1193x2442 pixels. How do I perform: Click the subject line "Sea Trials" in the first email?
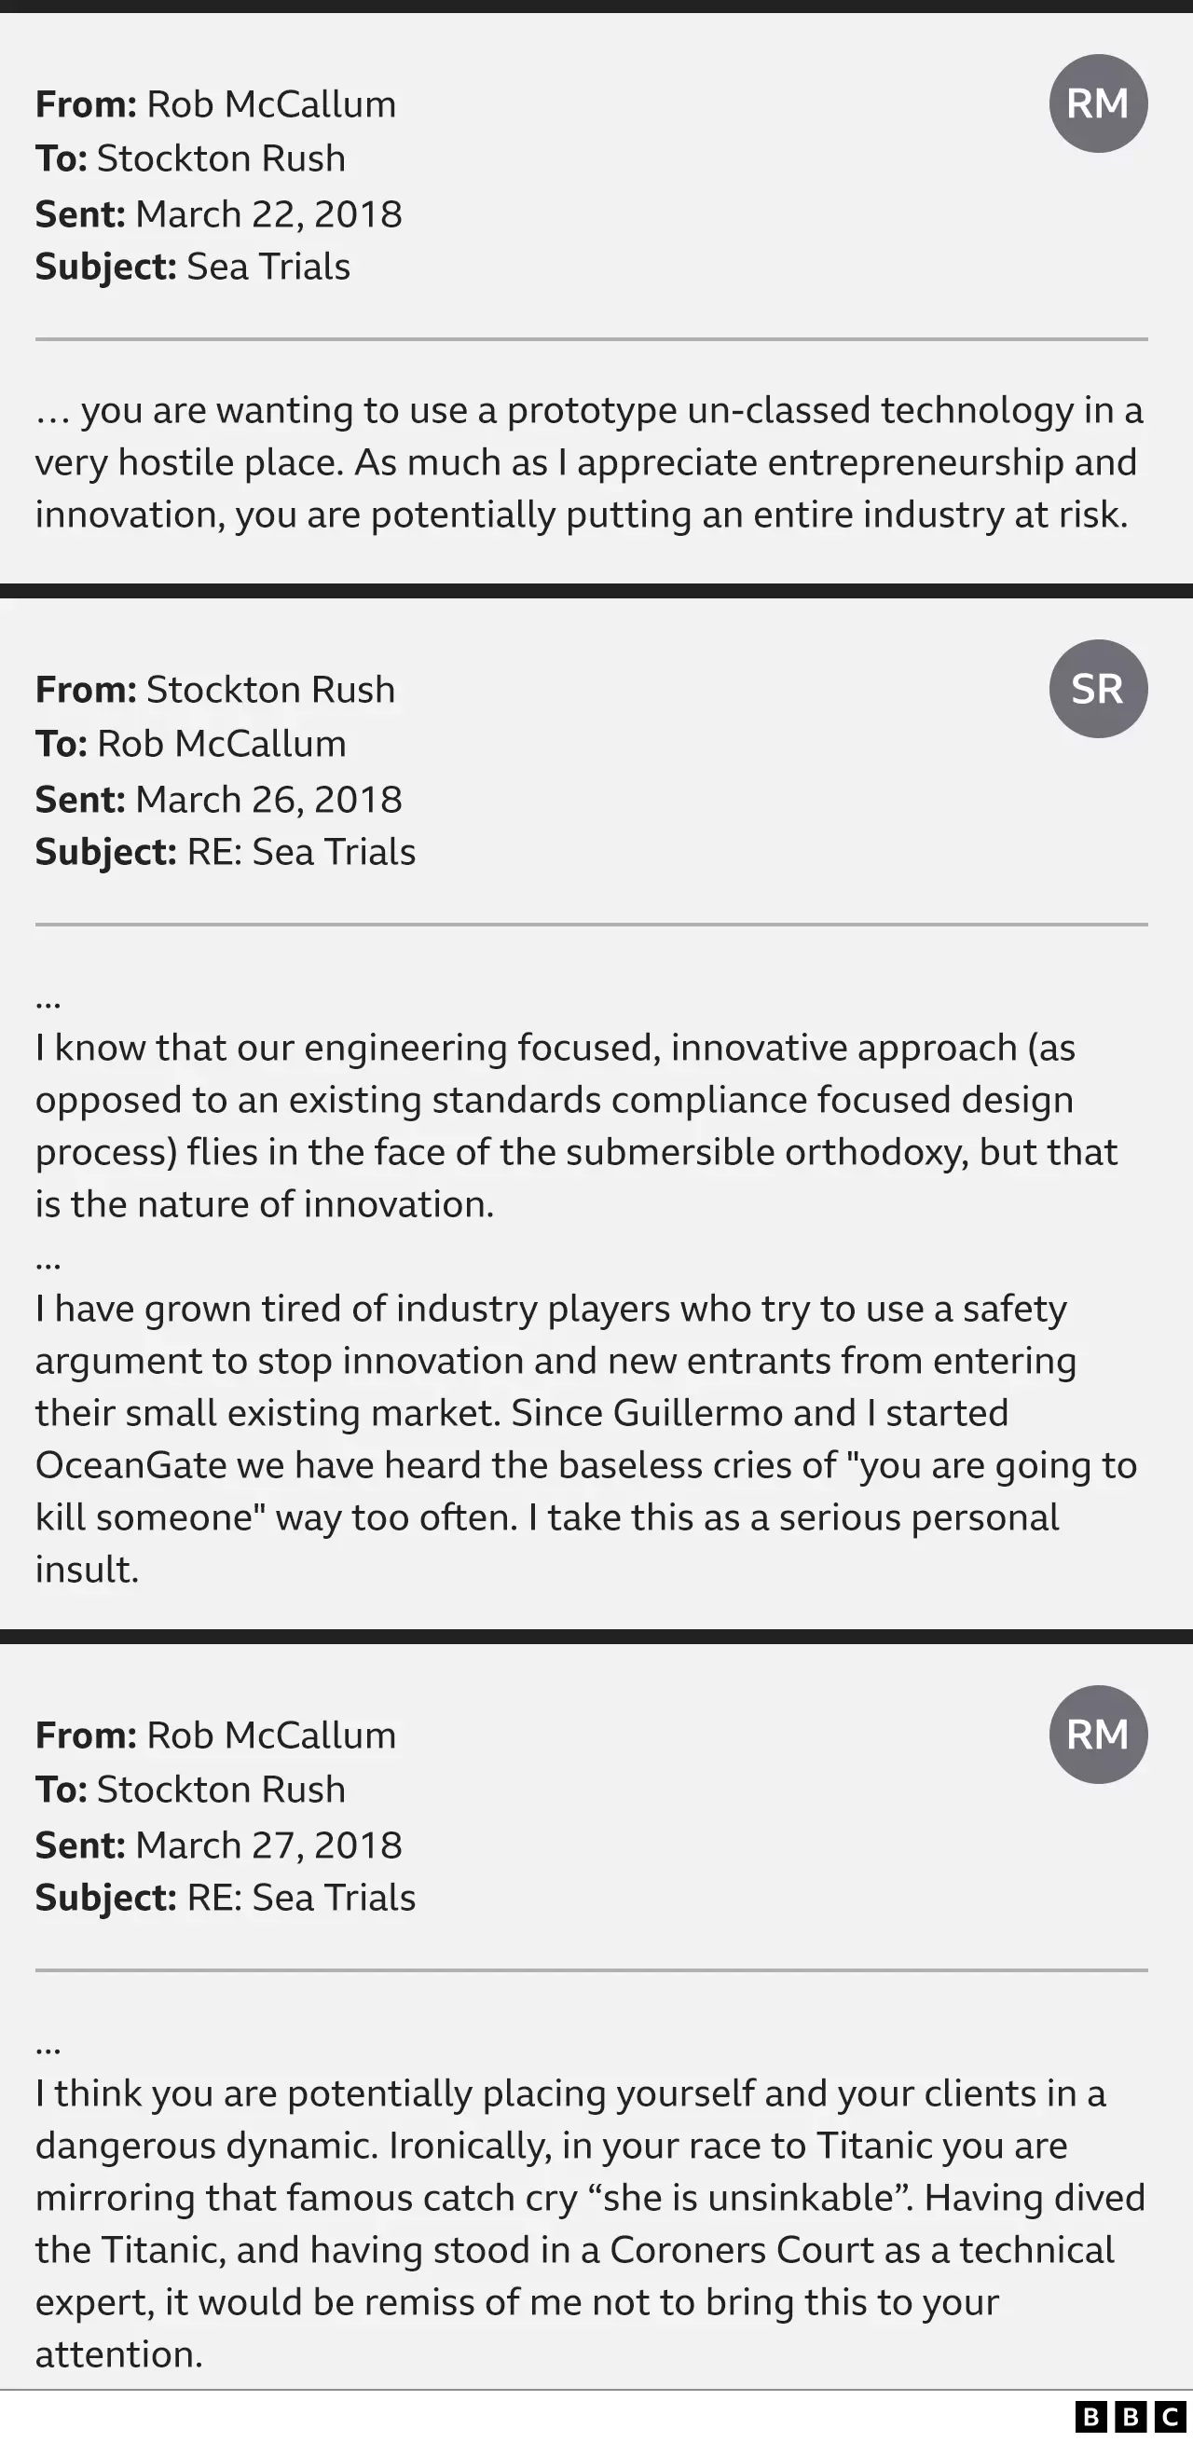coord(268,267)
